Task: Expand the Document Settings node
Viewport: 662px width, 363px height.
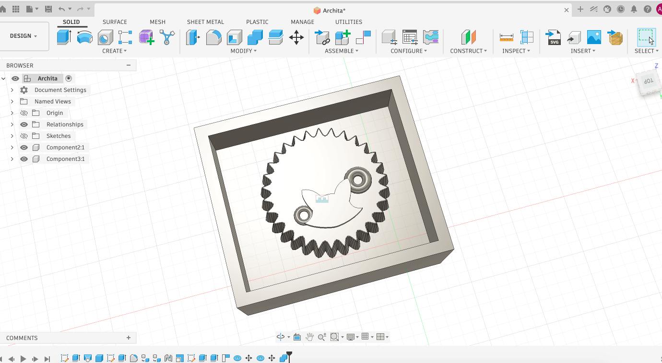Action: pyautogui.click(x=12, y=90)
